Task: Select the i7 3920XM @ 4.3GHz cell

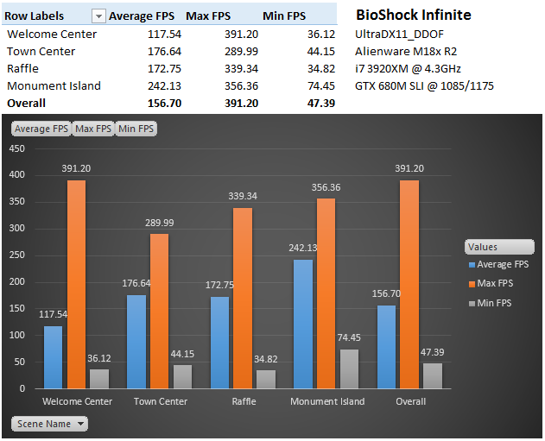Action: 408,68
